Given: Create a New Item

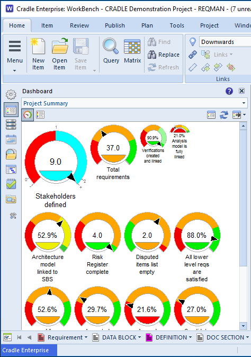Looking at the screenshot, I should coord(38,55).
